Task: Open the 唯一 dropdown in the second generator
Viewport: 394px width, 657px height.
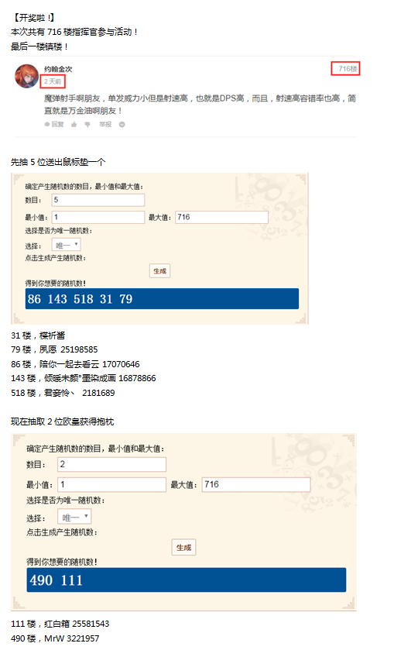Action: pos(74,517)
